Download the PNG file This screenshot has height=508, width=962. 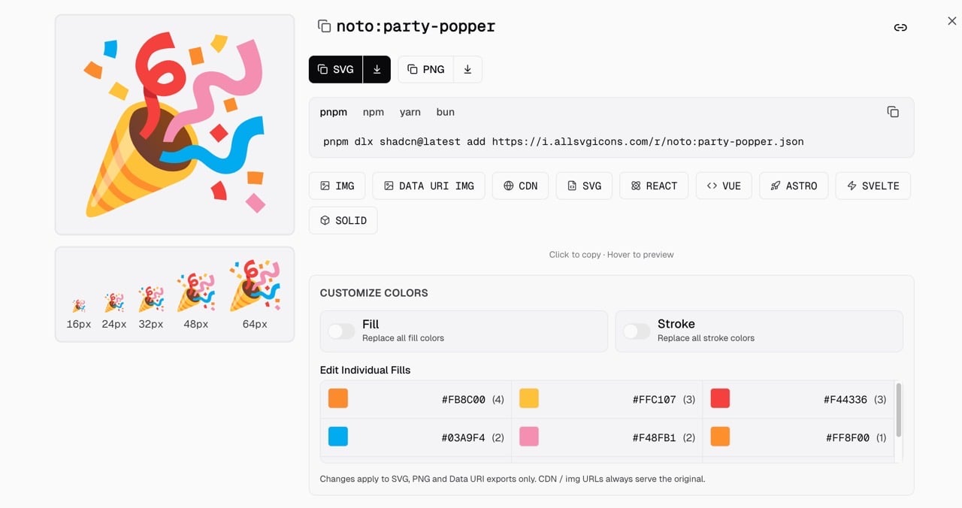467,69
